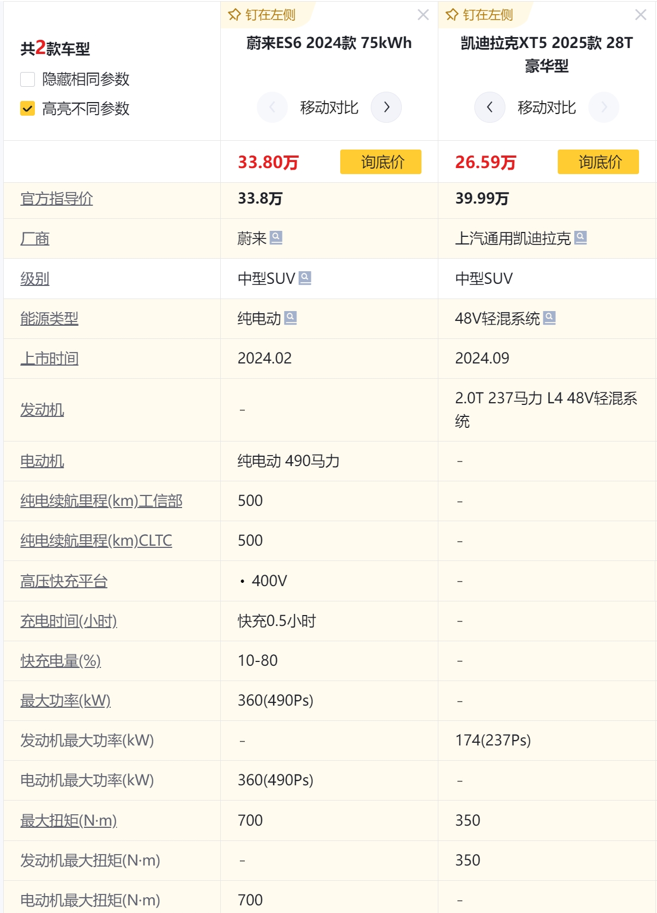The width and height of the screenshot is (657, 913).
Task: Pin 凯迪拉克XT5 column to the left
Action: pos(480,15)
